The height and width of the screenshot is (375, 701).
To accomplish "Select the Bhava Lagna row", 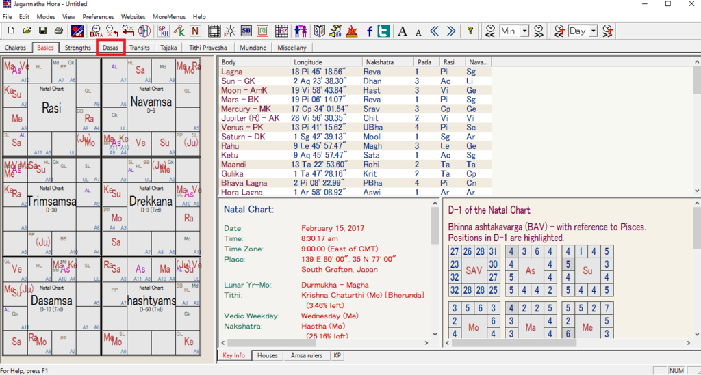I will [x=355, y=183].
